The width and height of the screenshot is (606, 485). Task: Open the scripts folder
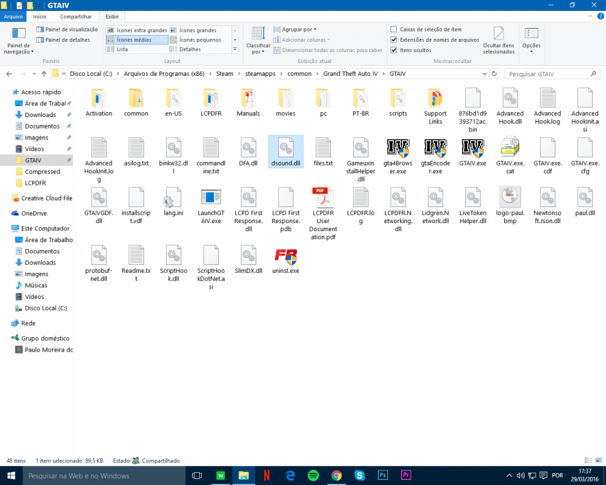tap(398, 98)
